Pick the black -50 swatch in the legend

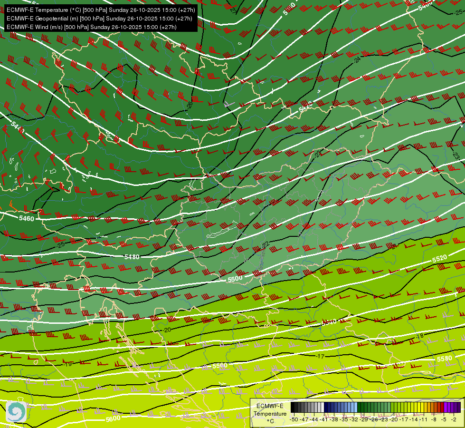click(x=293, y=407)
